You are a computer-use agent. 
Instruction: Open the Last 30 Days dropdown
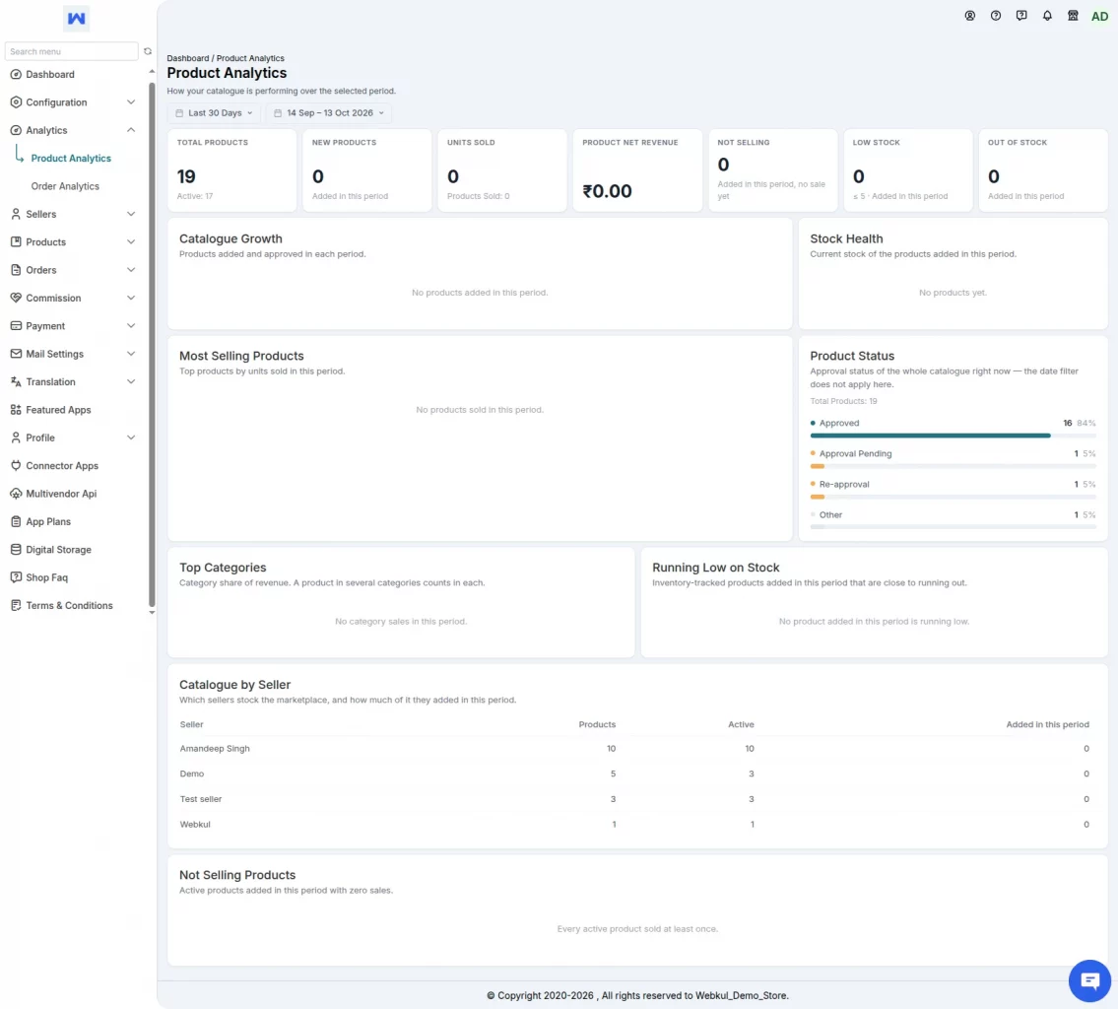pos(214,112)
